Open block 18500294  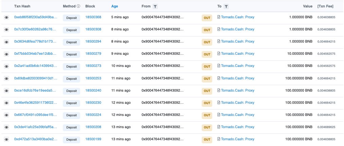[93, 42]
